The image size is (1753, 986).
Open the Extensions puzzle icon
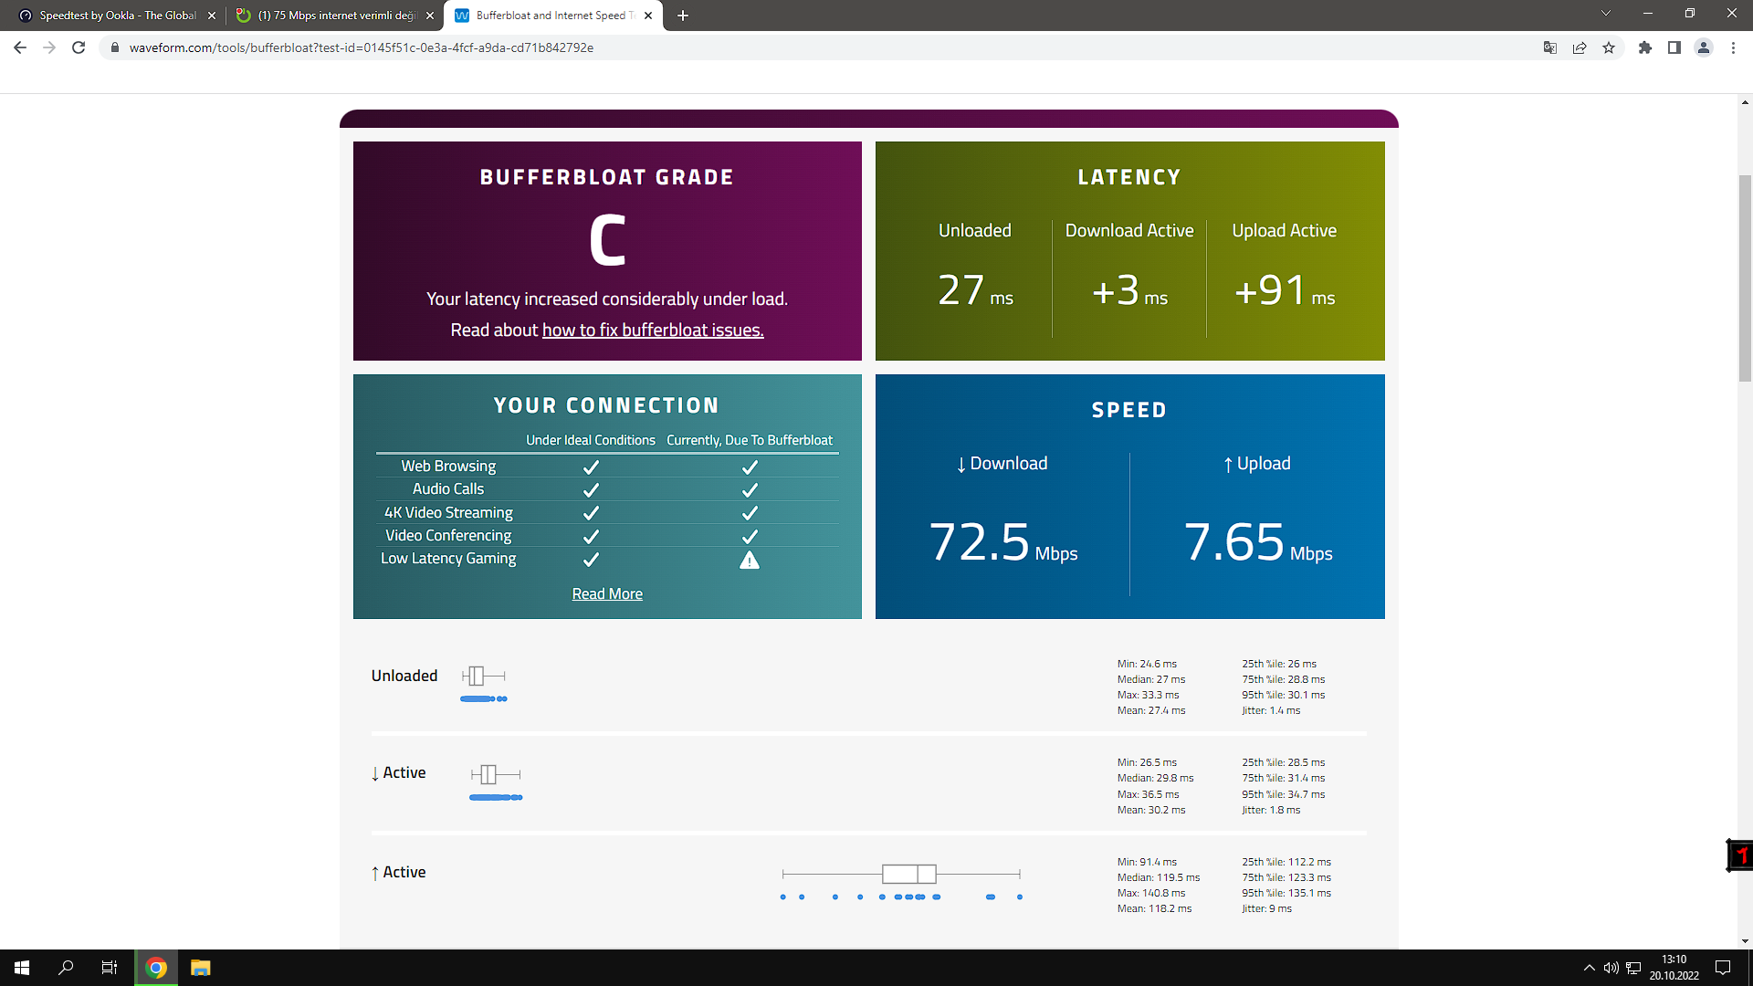(x=1645, y=47)
